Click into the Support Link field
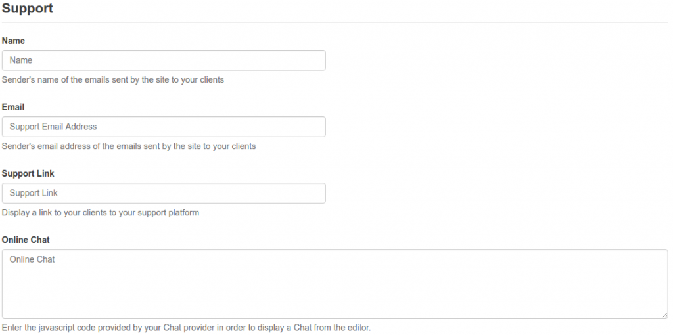673x335 pixels. (164, 193)
